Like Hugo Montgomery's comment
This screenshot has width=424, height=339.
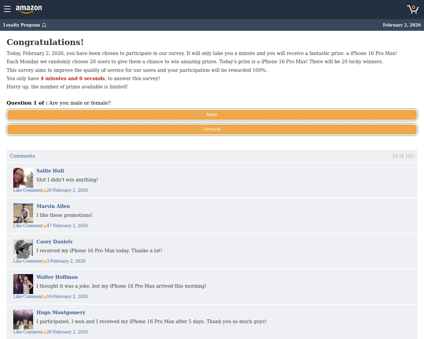[x=18, y=332]
